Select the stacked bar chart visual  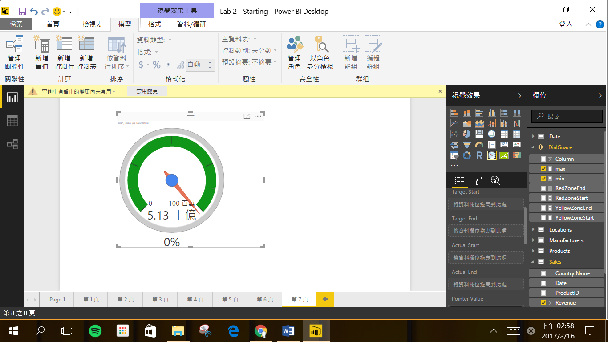pos(454,112)
